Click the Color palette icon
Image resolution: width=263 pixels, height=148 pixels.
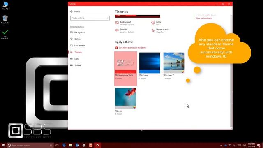(153, 23)
